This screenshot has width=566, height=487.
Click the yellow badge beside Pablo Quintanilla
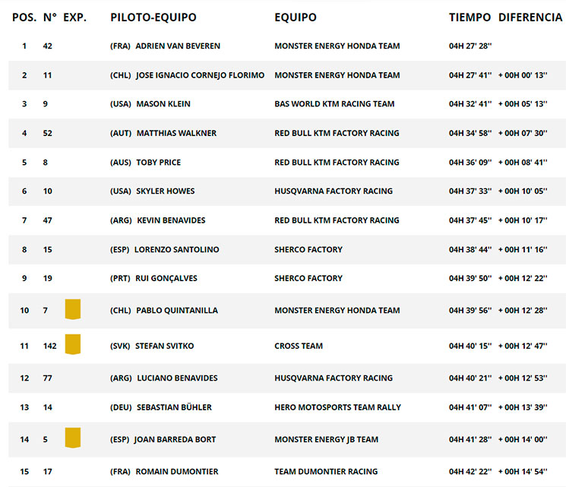73,309
